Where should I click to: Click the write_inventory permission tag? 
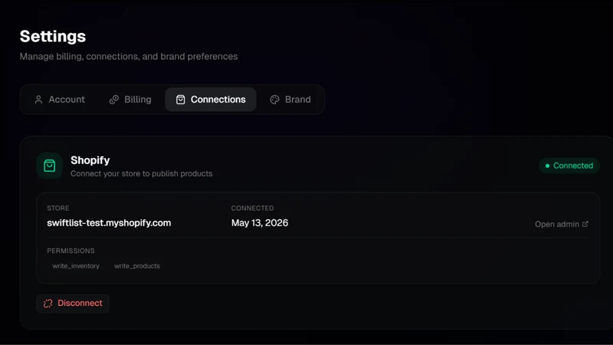[76, 266]
